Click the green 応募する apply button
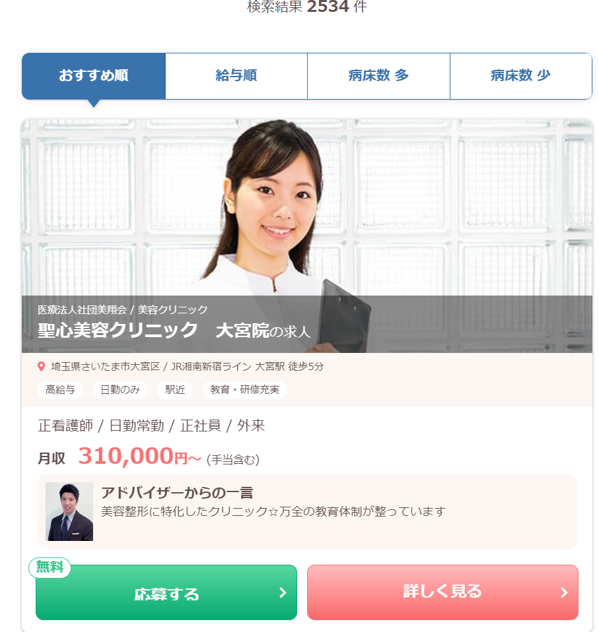The width and height of the screenshot is (599, 632). pyautogui.click(x=166, y=592)
